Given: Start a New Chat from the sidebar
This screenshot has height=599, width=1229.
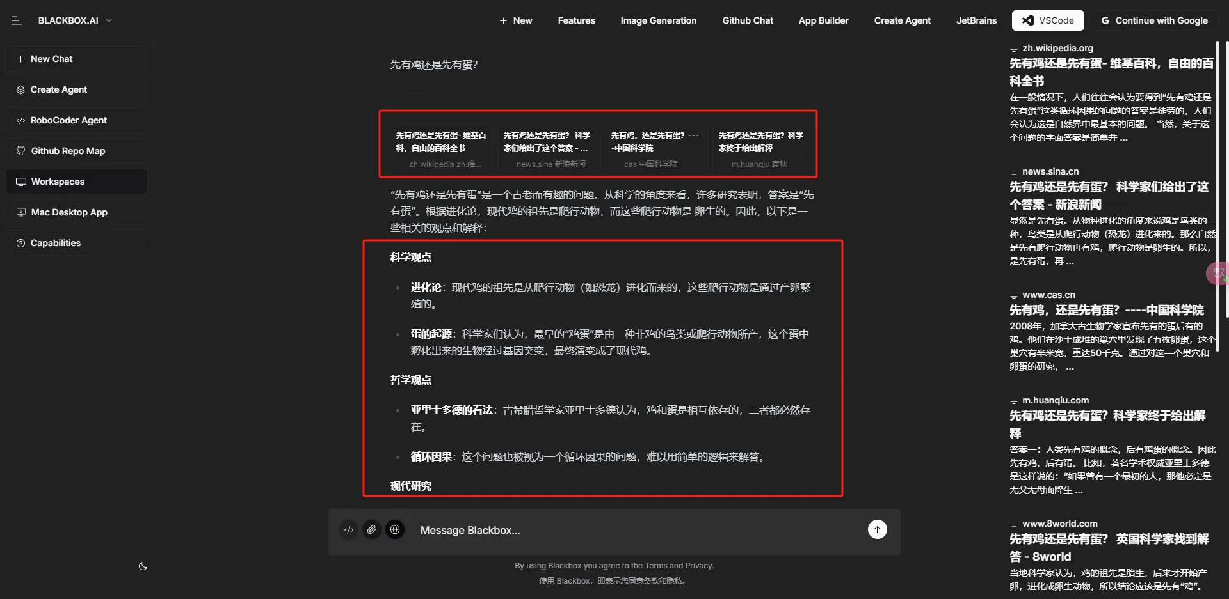Looking at the screenshot, I should [77, 59].
